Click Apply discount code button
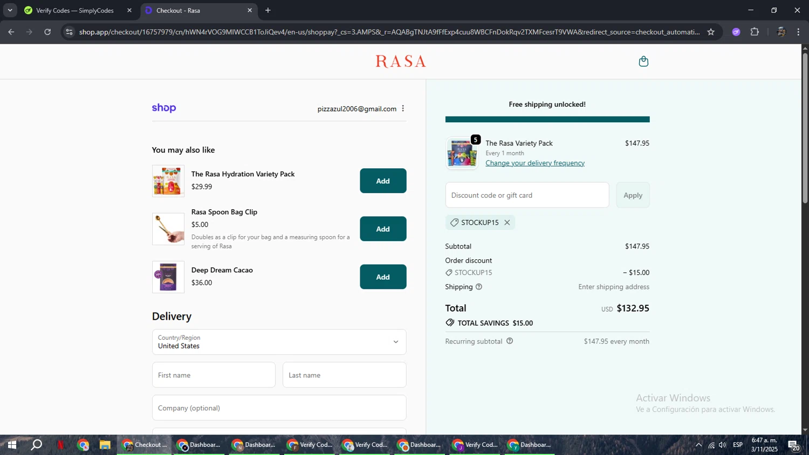The width and height of the screenshot is (809, 455). (x=633, y=195)
